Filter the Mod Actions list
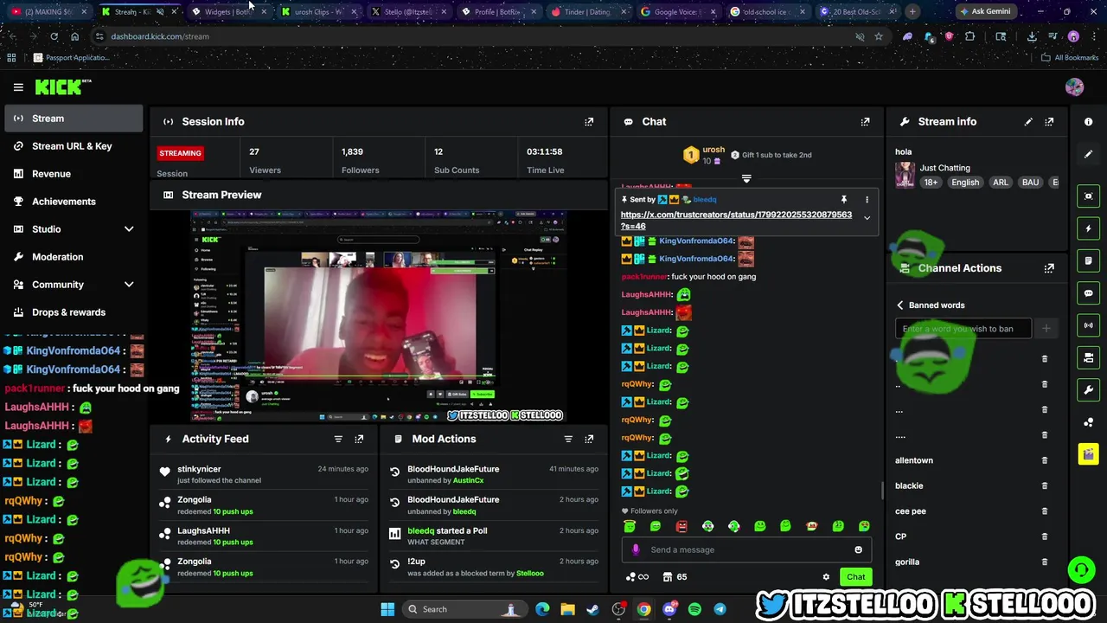 tap(568, 440)
